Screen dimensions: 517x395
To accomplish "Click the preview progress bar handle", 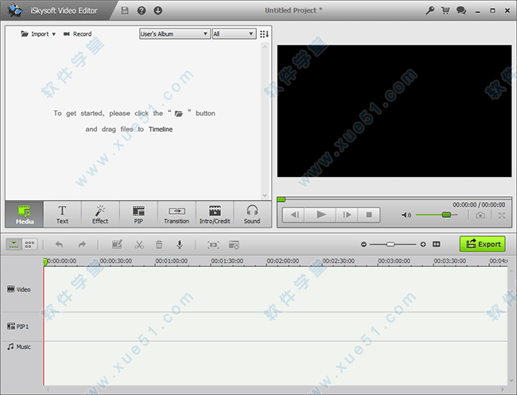I will click(281, 199).
